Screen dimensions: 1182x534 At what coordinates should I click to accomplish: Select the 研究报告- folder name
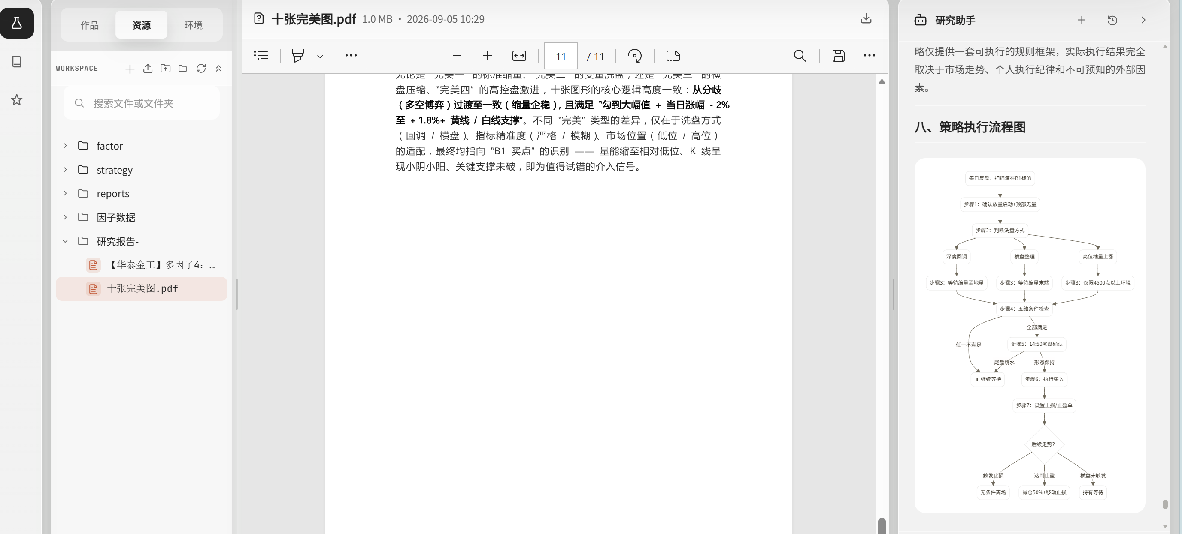click(x=118, y=241)
